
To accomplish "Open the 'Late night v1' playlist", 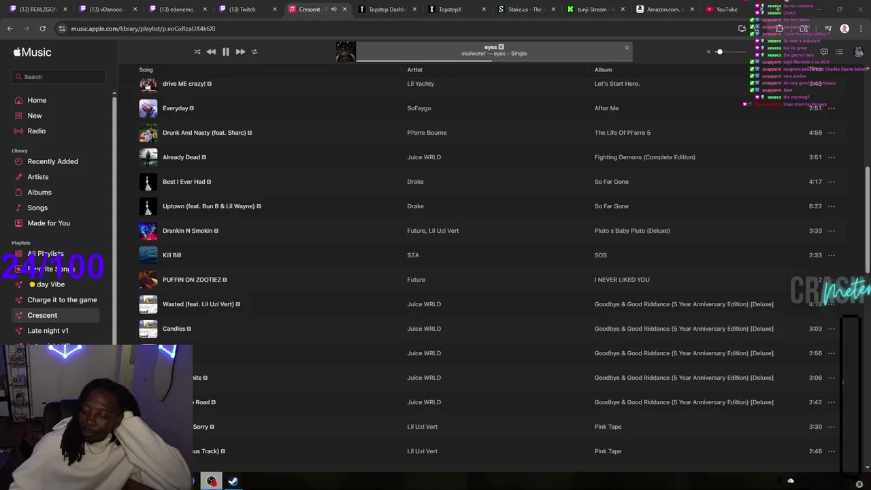I will pyautogui.click(x=48, y=331).
